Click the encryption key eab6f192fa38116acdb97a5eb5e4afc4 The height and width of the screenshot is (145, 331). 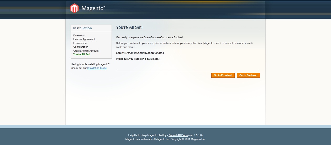point(140,53)
